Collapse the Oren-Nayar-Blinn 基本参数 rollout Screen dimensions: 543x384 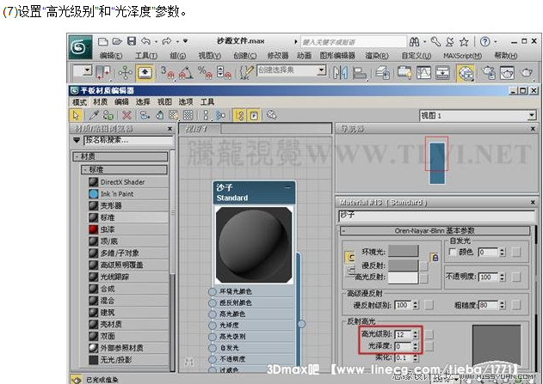[342, 230]
